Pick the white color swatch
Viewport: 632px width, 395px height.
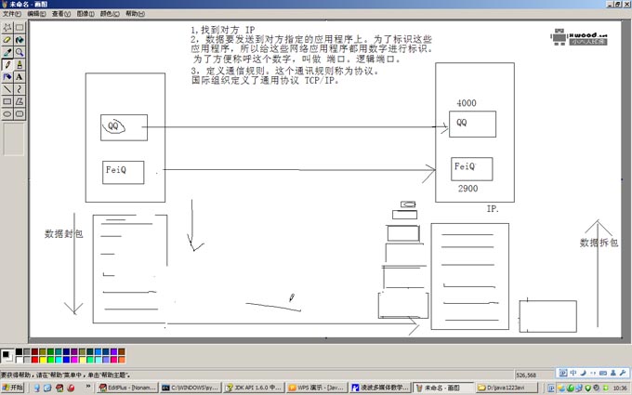tap(19, 360)
